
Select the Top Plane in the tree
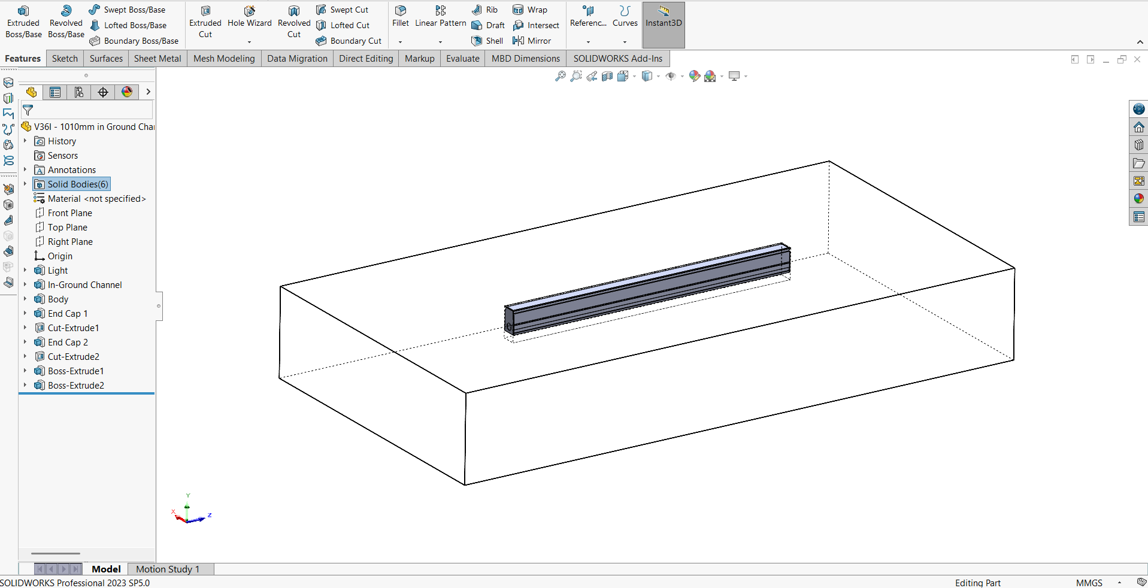[61, 227]
